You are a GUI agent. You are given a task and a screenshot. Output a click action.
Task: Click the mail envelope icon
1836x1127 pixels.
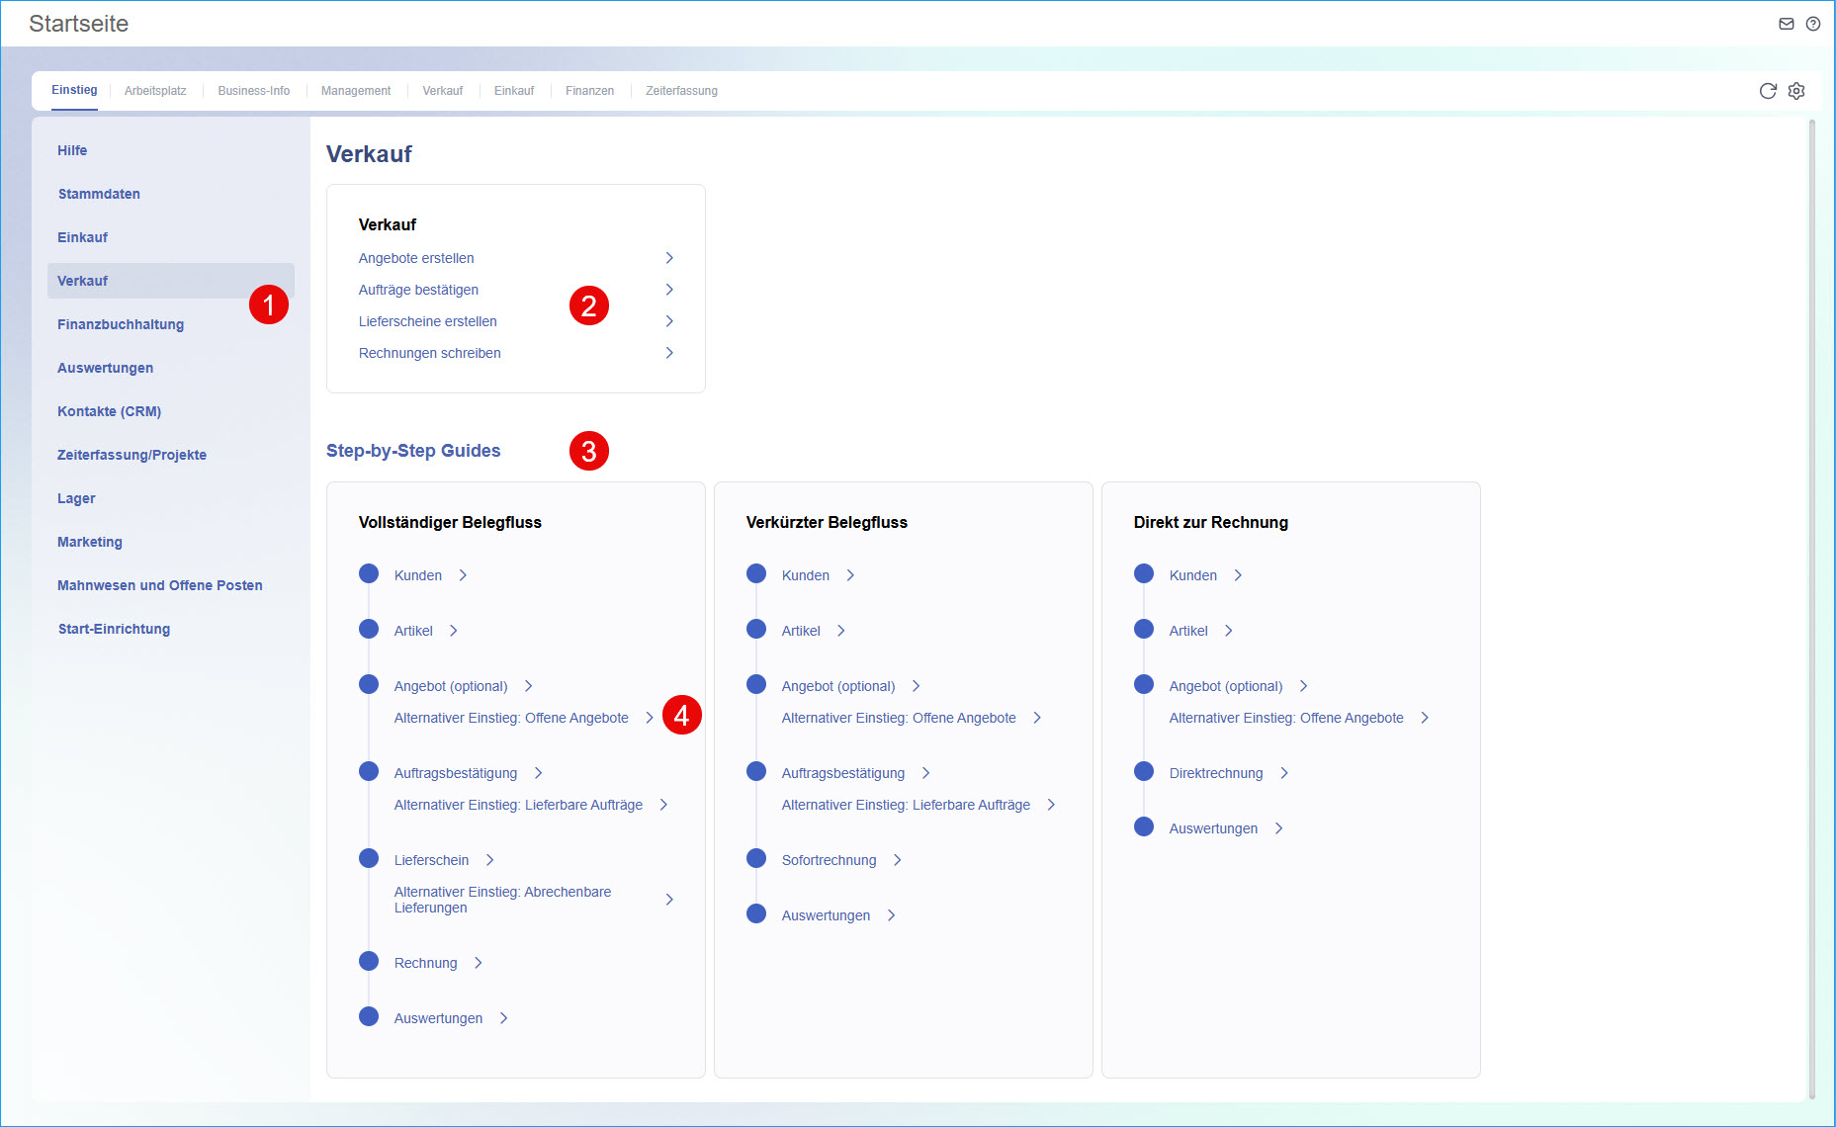[x=1786, y=24]
